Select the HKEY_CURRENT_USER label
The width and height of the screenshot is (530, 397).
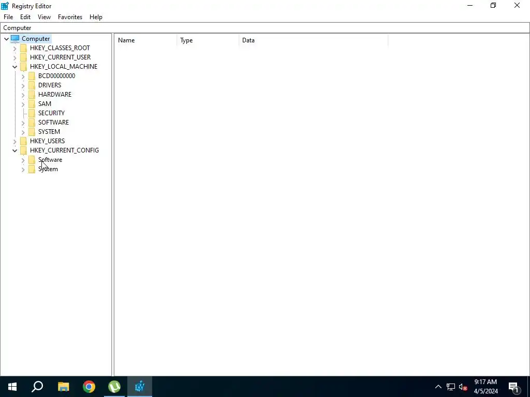[60, 57]
